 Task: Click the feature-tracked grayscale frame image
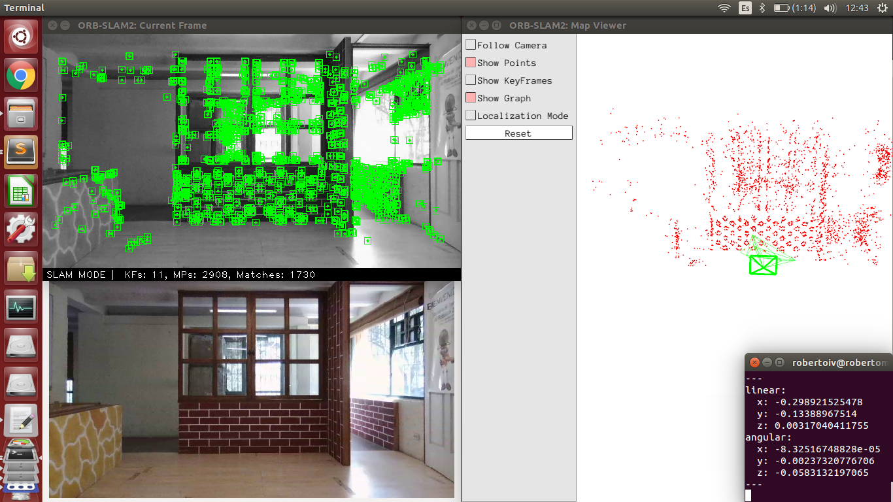pyautogui.click(x=252, y=151)
